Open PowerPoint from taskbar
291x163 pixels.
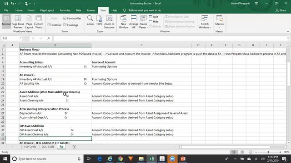click(x=183, y=159)
